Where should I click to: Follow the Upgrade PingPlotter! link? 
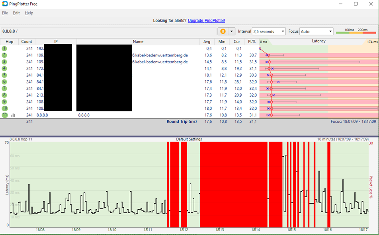coord(206,21)
